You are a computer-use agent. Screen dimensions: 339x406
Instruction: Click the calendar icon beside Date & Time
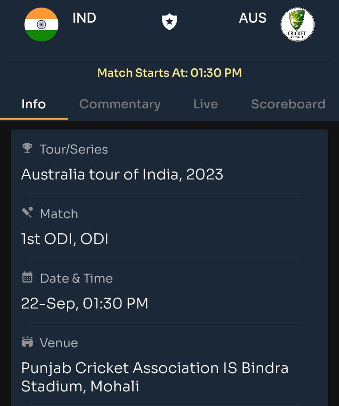(27, 277)
